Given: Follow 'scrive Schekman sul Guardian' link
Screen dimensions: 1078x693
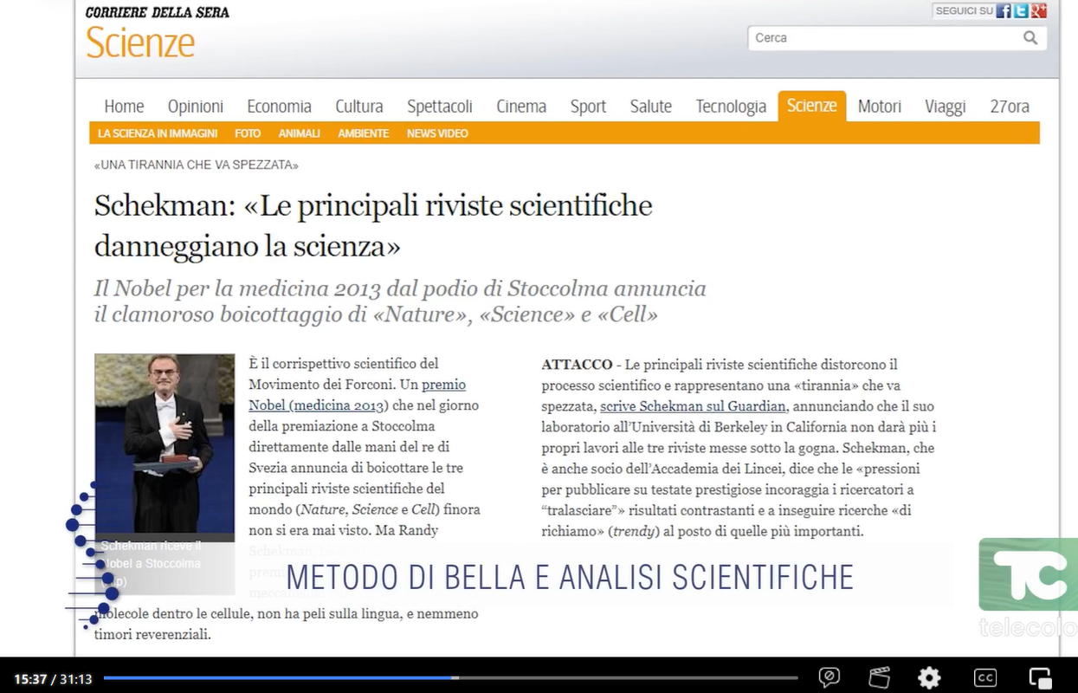Looking at the screenshot, I should (x=693, y=406).
